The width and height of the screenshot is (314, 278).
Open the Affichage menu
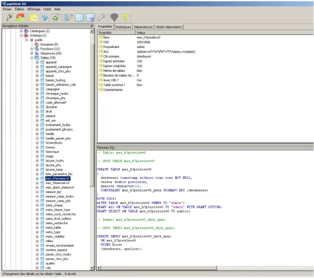pyautogui.click(x=34, y=9)
